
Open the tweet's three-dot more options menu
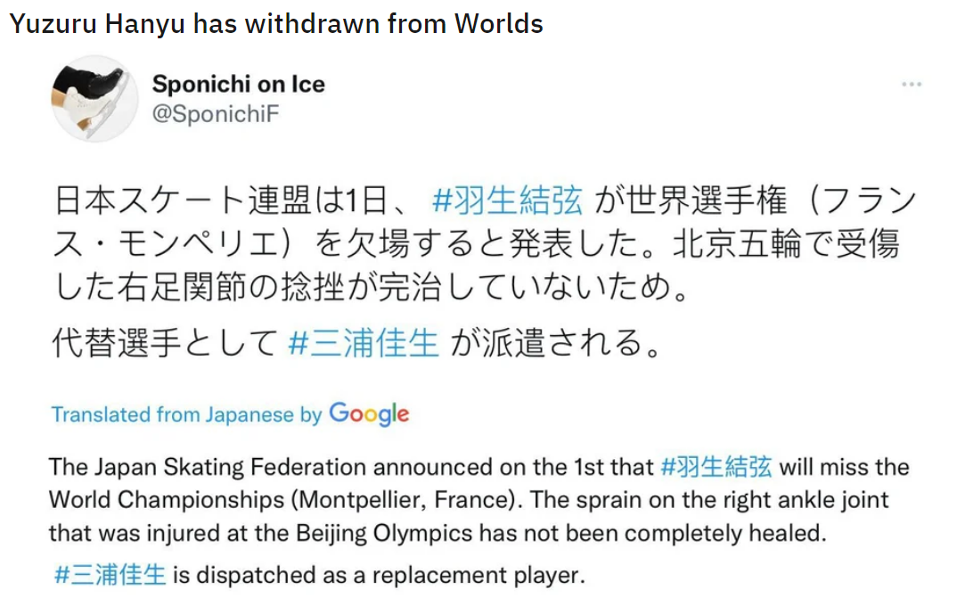point(911,85)
